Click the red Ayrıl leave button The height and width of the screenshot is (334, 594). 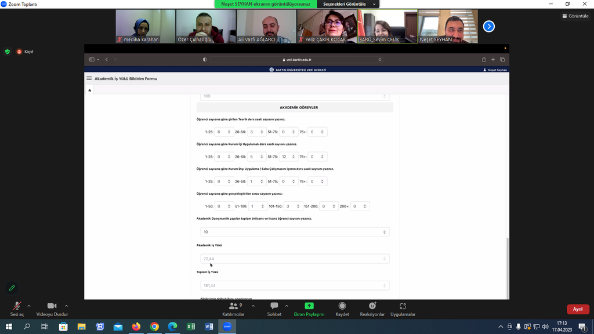point(578,309)
